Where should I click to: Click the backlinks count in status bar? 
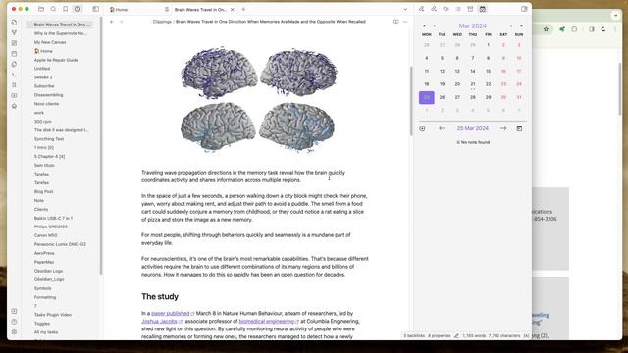pyautogui.click(x=414, y=336)
